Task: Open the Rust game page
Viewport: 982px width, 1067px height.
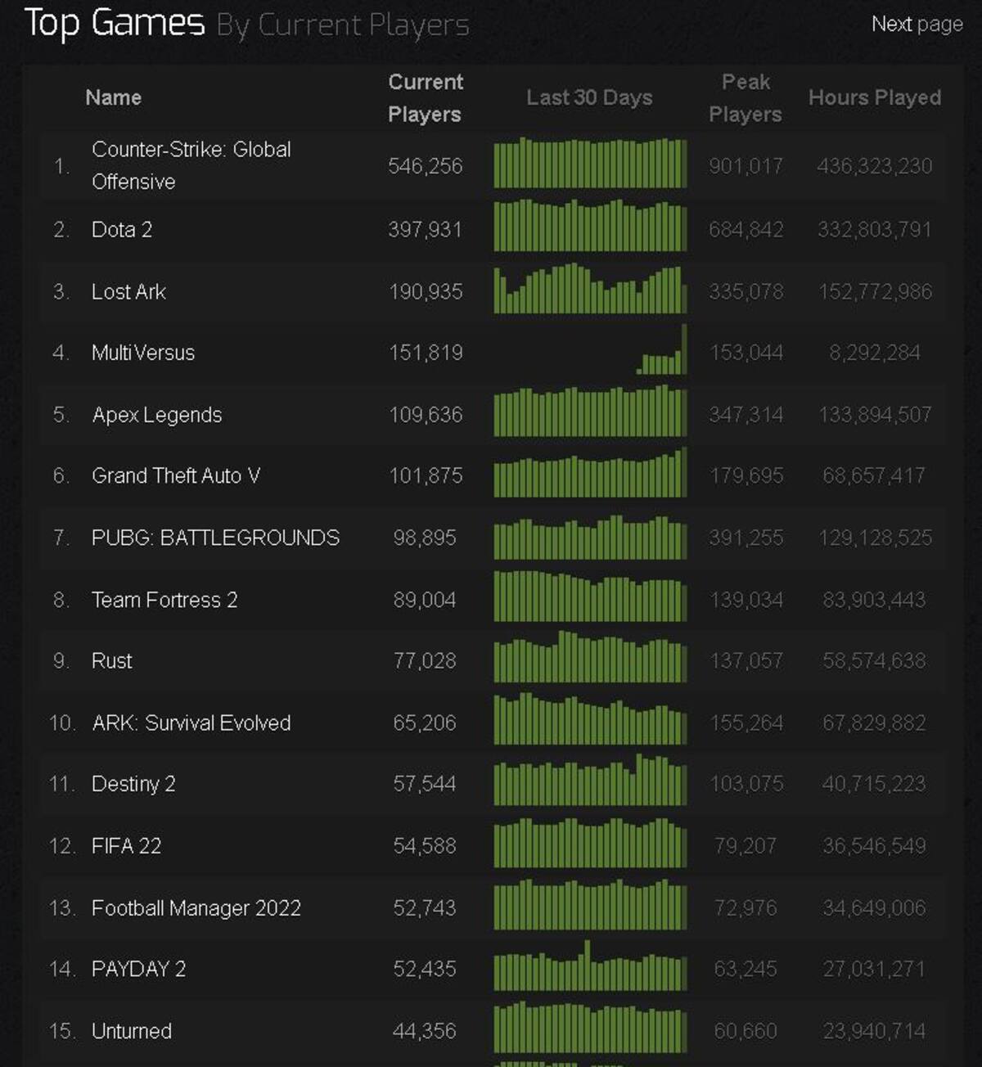Action: [111, 661]
